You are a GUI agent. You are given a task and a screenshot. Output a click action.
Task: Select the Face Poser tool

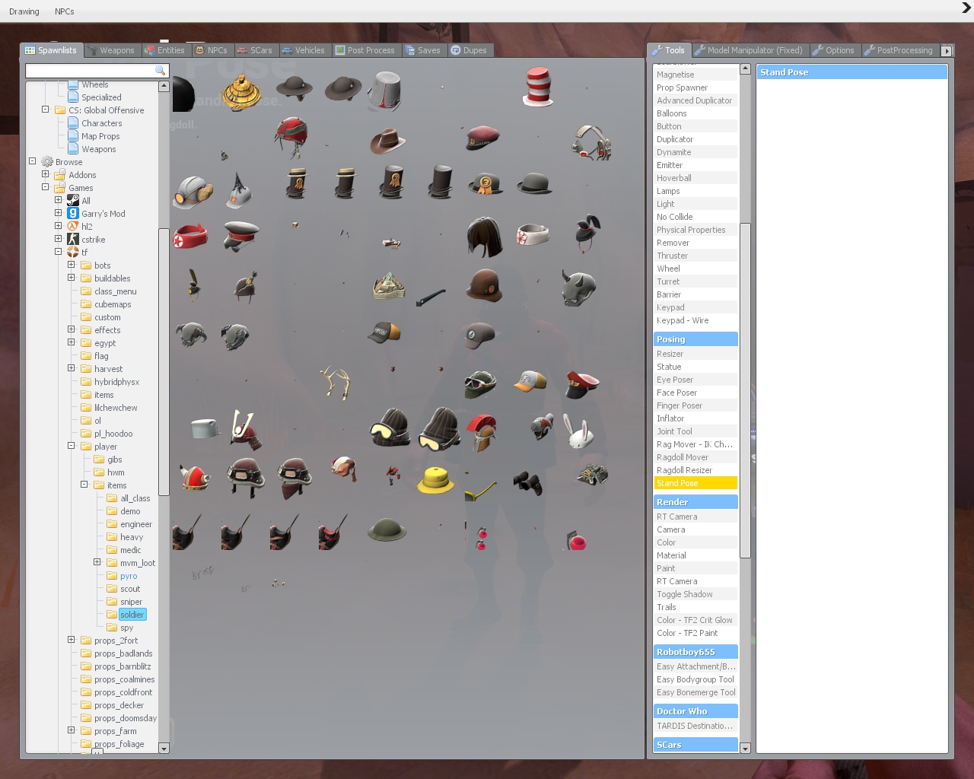click(695, 393)
